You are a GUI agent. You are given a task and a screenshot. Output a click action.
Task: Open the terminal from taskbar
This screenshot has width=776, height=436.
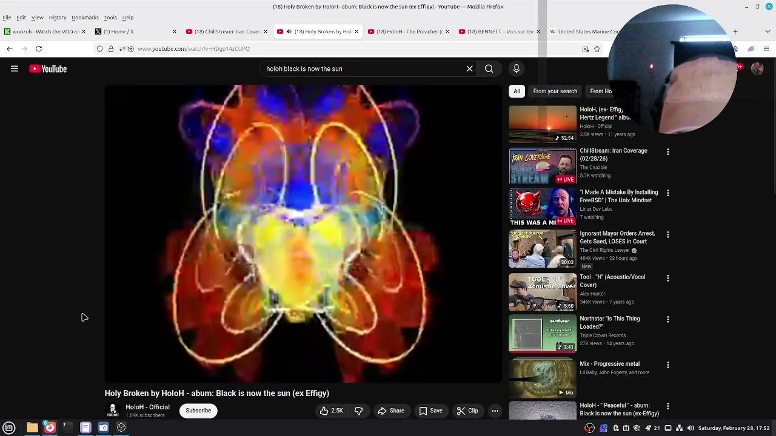(67, 428)
